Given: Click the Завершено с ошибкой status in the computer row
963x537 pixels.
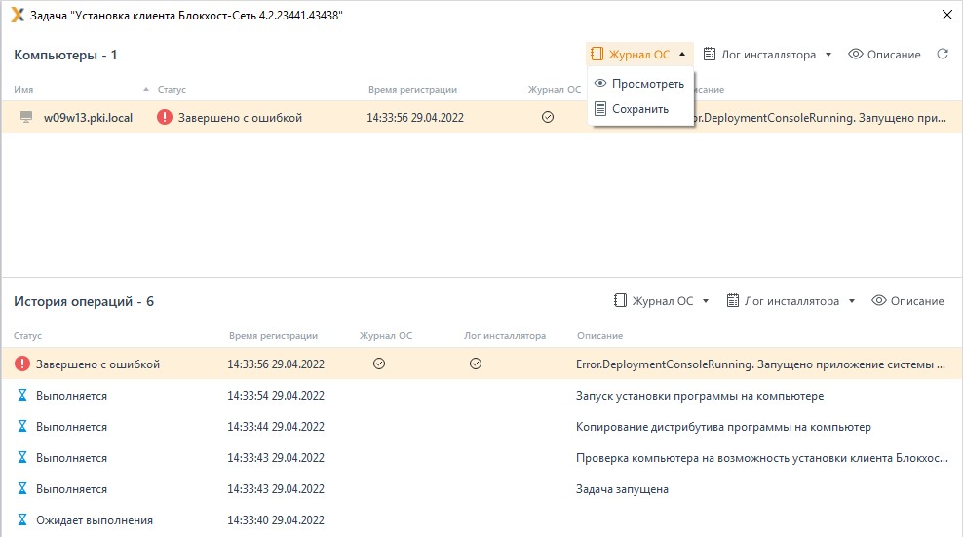Looking at the screenshot, I should click(x=240, y=117).
